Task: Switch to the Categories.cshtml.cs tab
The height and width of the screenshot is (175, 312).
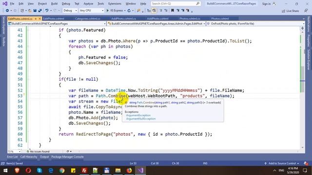Action: (x=88, y=18)
